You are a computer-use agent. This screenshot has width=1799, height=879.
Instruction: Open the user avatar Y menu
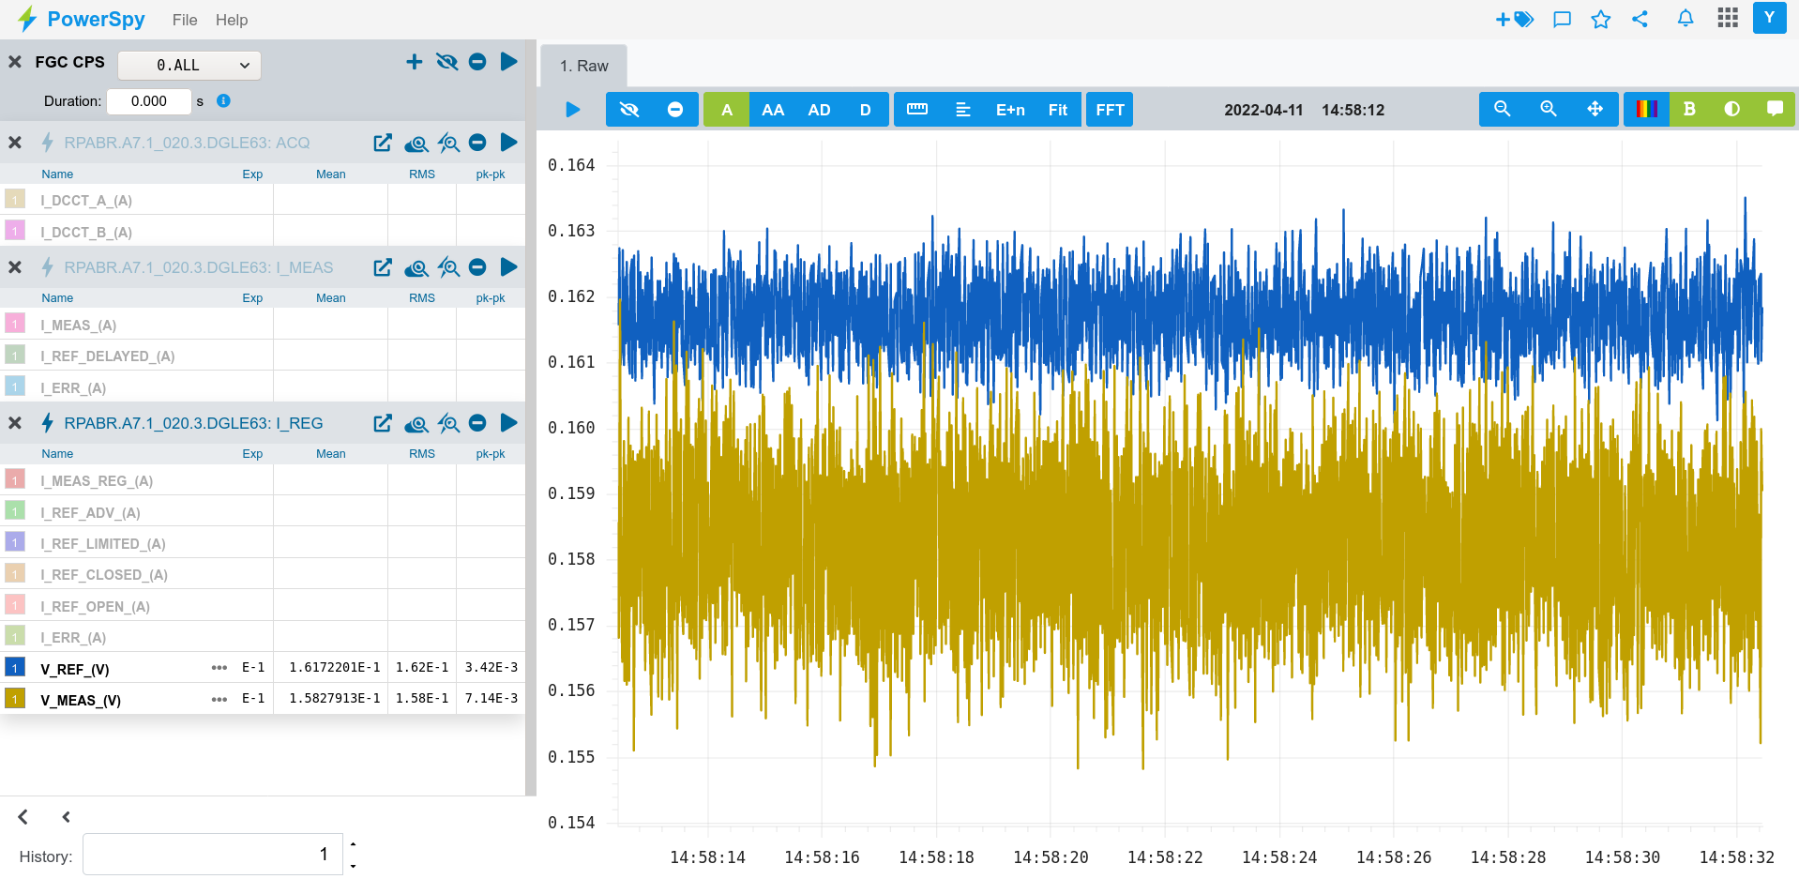pos(1769,18)
